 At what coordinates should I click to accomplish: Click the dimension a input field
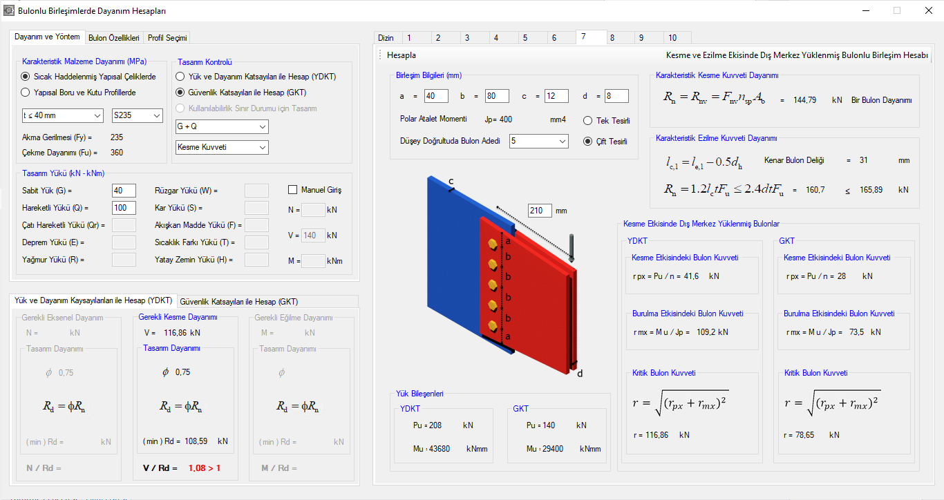point(437,96)
